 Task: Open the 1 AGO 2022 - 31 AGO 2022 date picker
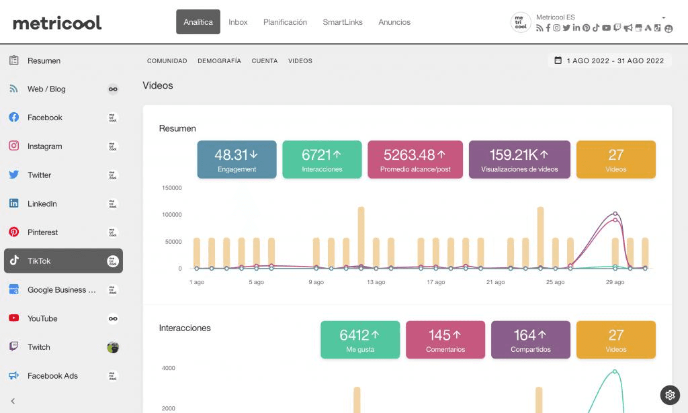click(609, 60)
